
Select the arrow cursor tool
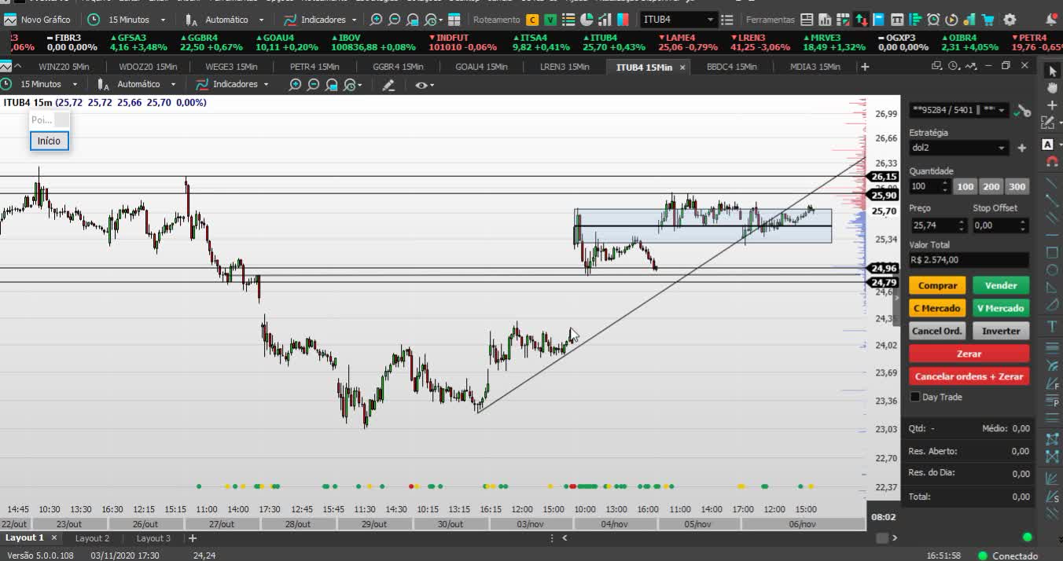coord(1053,71)
